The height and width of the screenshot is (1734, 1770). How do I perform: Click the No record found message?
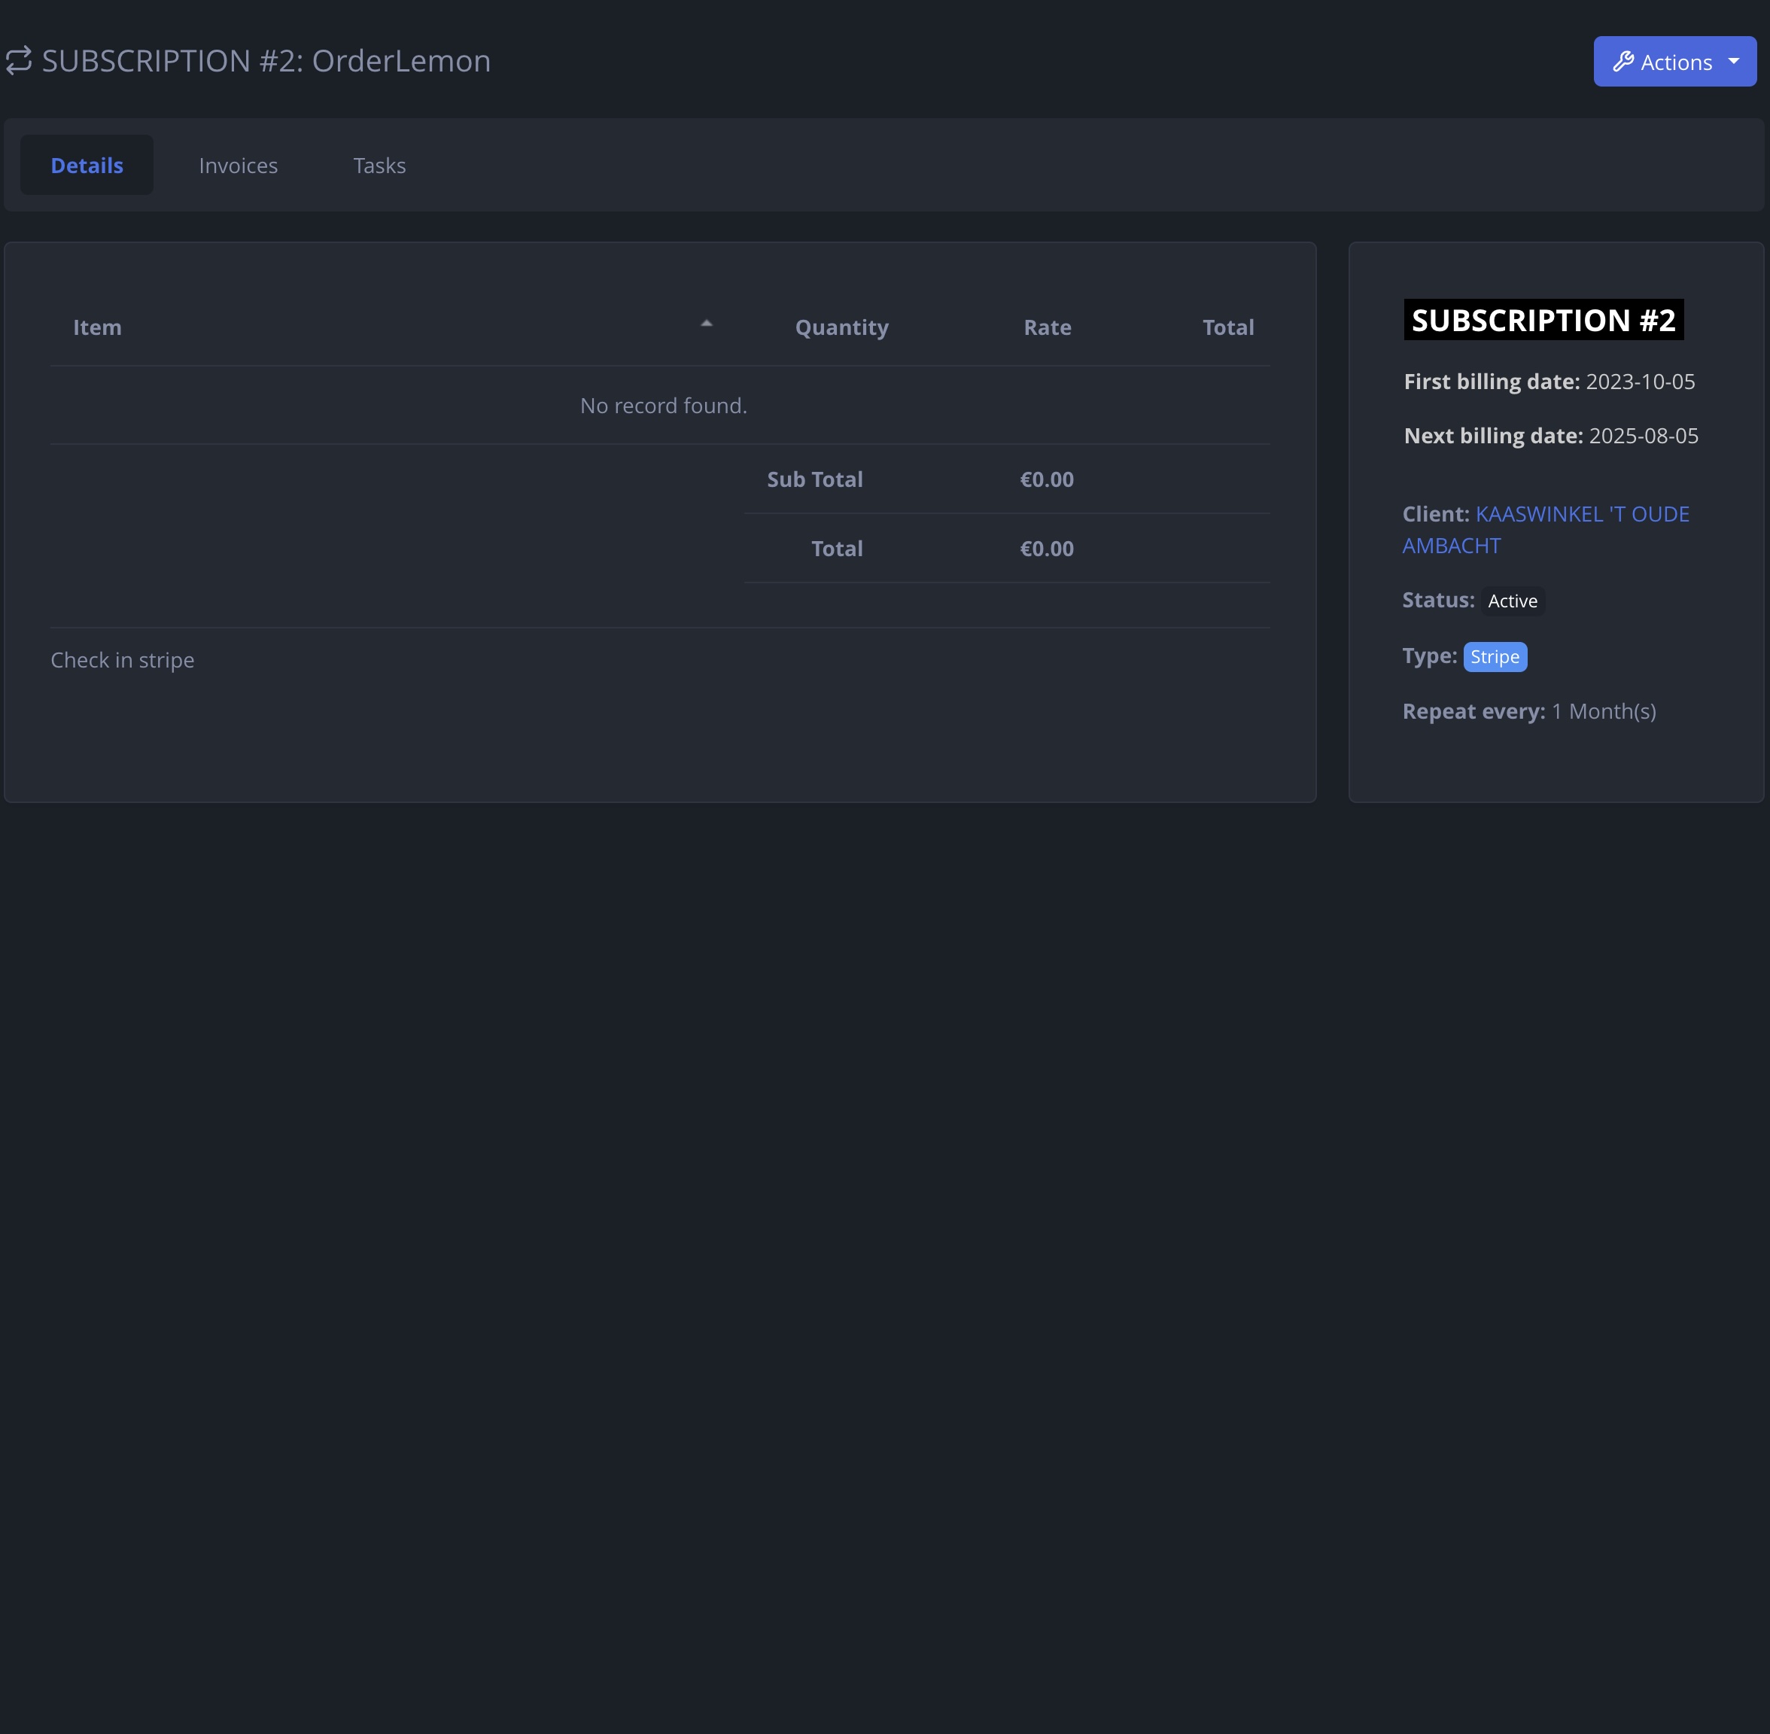[x=663, y=405]
